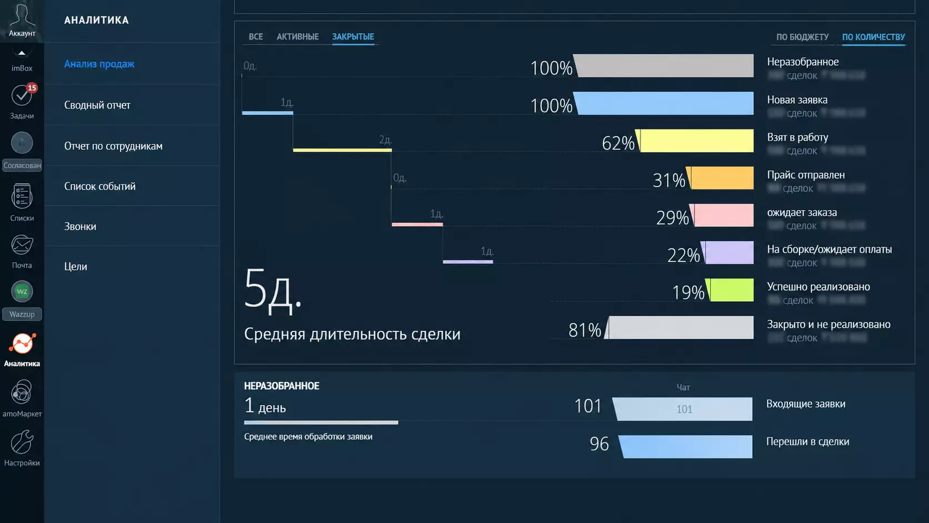This screenshot has height=523, width=929.
Task: Click the orange Прайс отправлен bar
Action: tap(720, 178)
